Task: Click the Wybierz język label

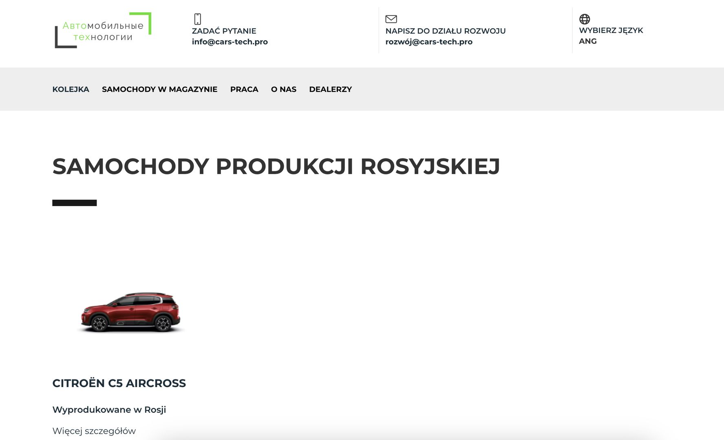Action: pos(611,31)
